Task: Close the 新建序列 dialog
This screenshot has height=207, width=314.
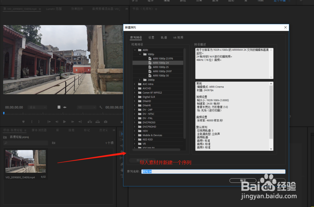Action: point(285,27)
